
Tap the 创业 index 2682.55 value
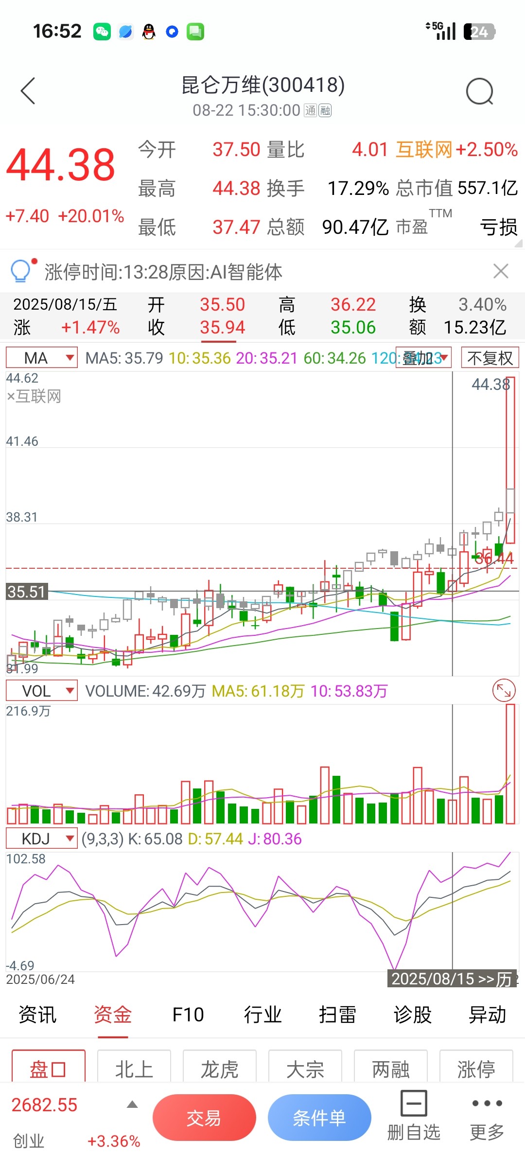(x=44, y=1105)
